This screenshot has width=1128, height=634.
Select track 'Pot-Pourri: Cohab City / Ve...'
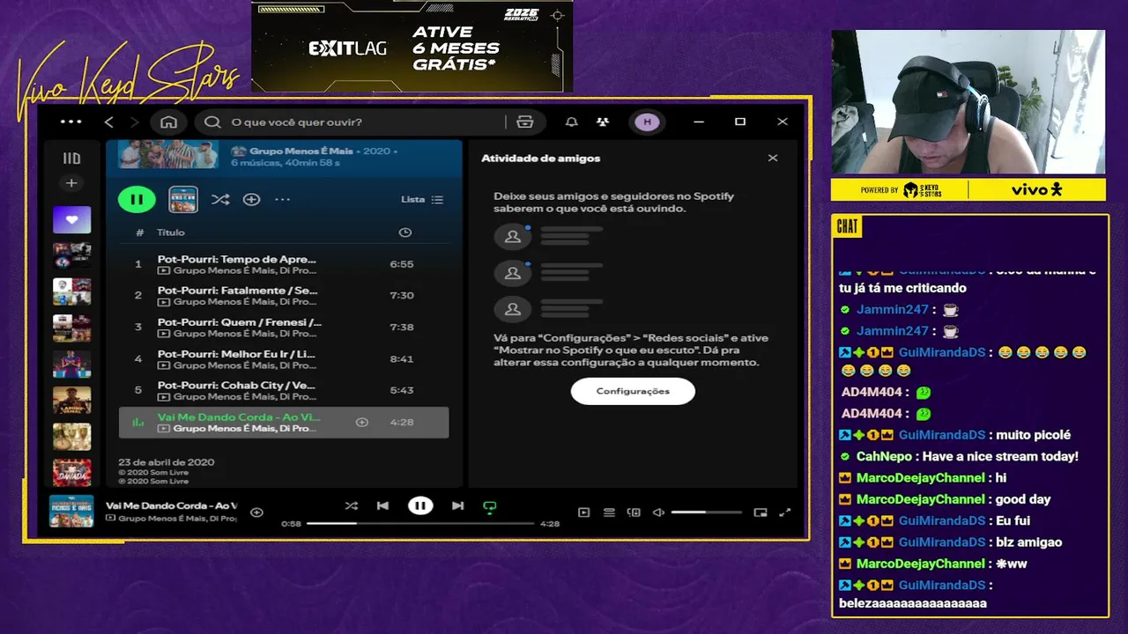[283, 390]
